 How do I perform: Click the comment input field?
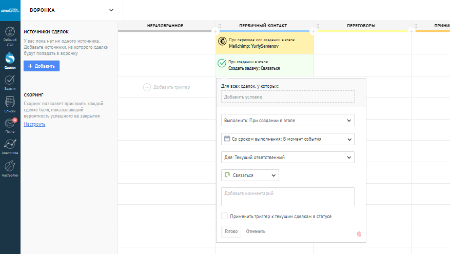[x=287, y=197]
